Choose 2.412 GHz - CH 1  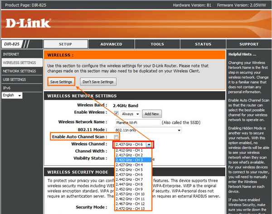pyautogui.click(x=133, y=151)
